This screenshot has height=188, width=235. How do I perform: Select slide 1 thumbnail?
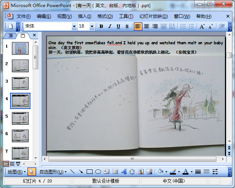pos(20,48)
